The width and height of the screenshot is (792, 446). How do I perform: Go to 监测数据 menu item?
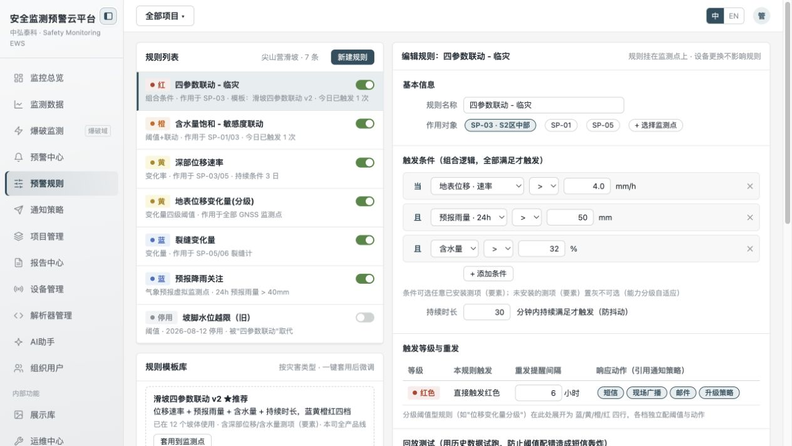[61, 105]
